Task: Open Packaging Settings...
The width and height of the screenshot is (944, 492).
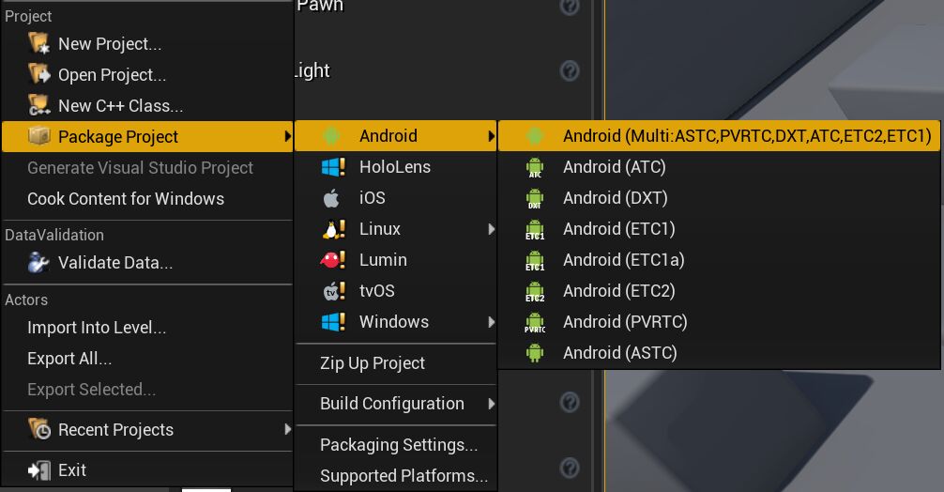Action: (399, 445)
